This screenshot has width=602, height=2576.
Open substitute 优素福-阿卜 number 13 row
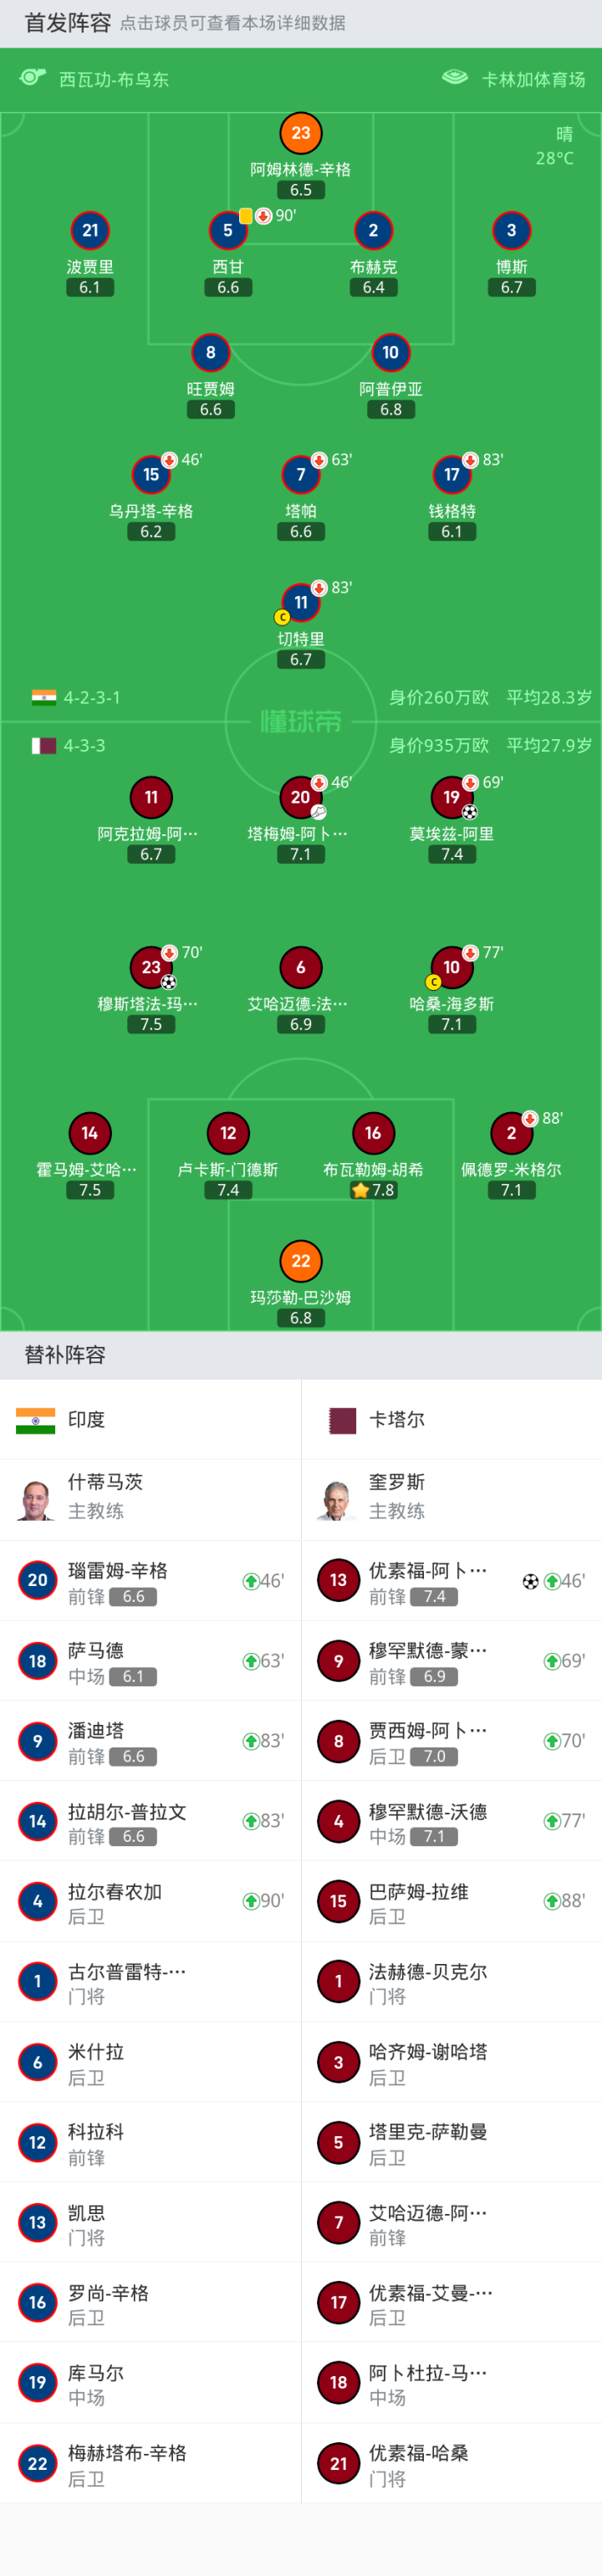point(450,1580)
